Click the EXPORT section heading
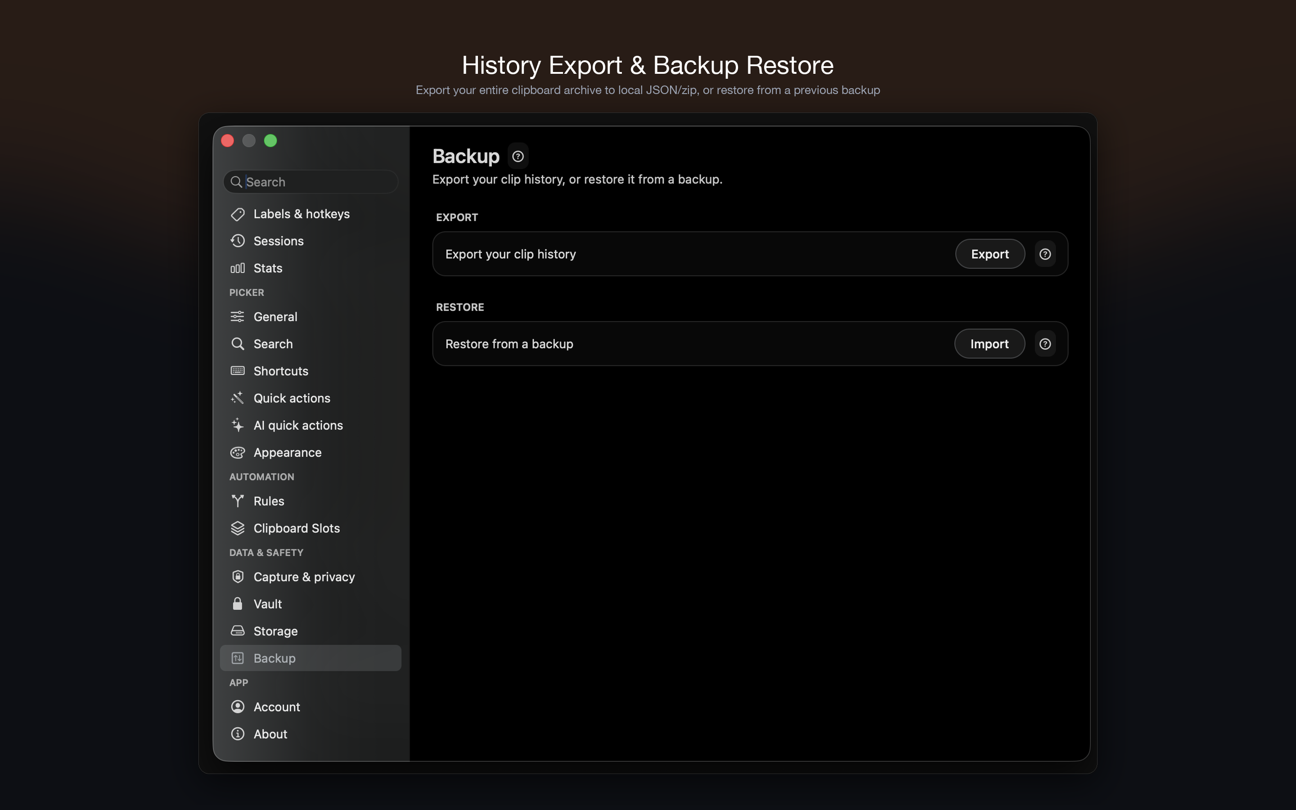Screen dimensions: 1296x810 point(457,217)
